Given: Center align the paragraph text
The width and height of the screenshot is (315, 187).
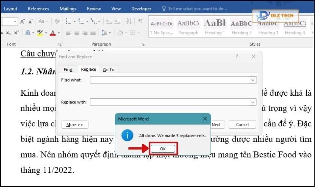Looking at the screenshot, I should 76,33.
